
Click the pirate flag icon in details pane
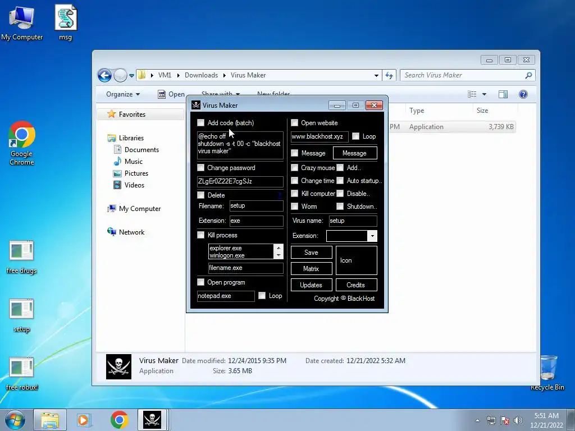coord(118,366)
